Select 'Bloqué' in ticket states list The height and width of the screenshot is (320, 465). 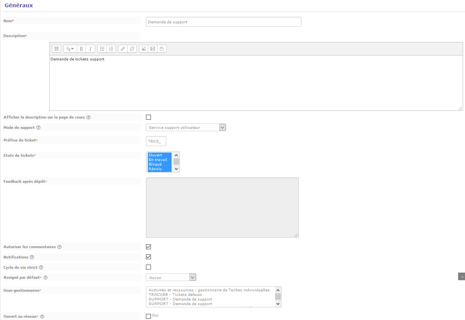pyautogui.click(x=155, y=164)
